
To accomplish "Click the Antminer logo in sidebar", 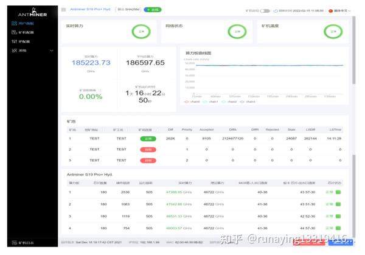I will tap(33, 12).
